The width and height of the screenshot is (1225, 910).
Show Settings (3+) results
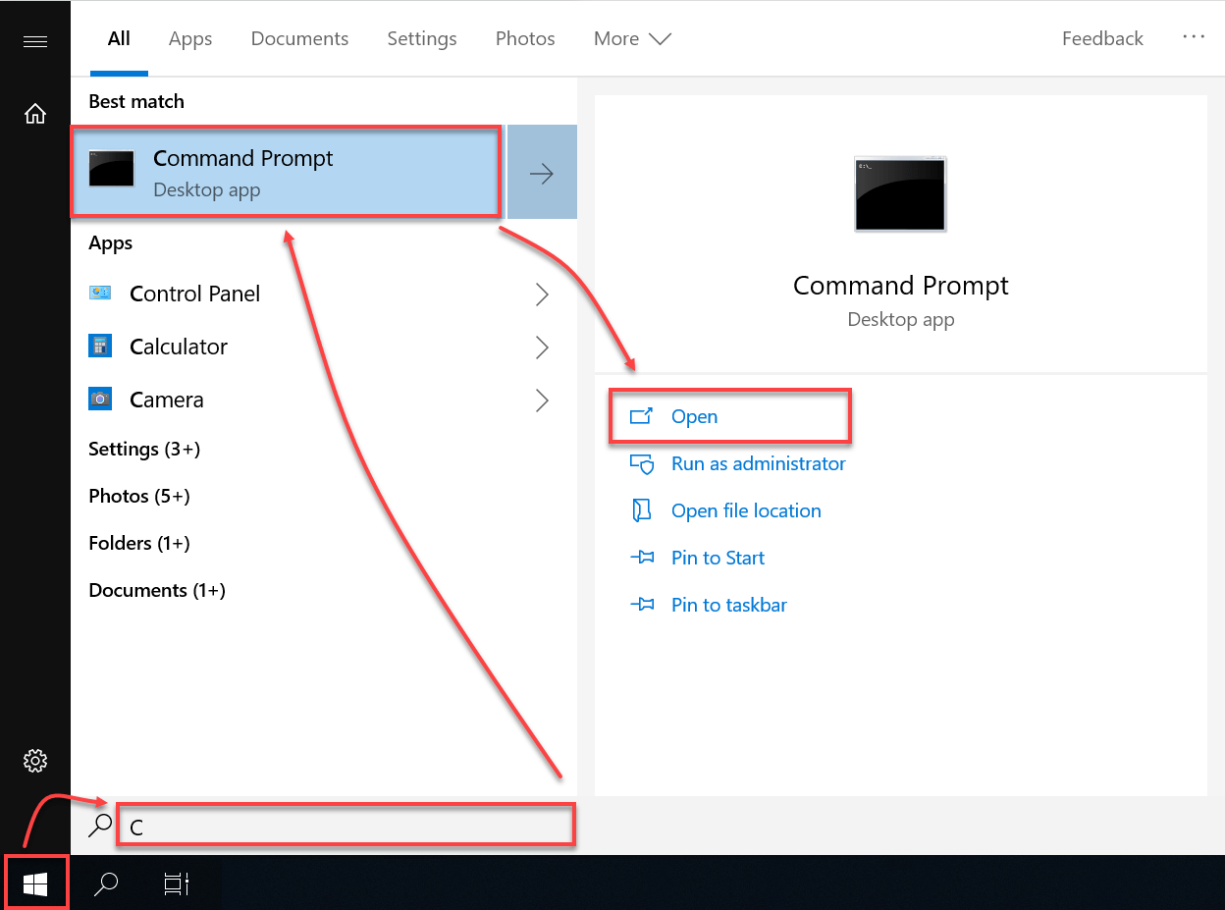pos(144,449)
